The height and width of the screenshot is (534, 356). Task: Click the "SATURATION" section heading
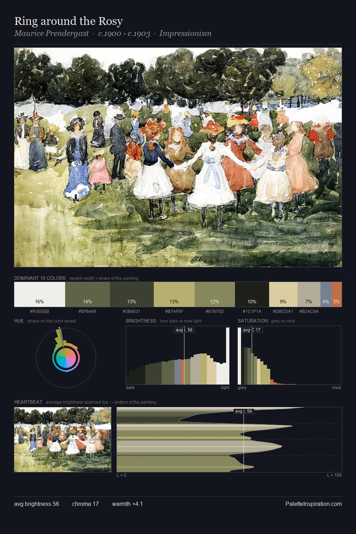253,321
